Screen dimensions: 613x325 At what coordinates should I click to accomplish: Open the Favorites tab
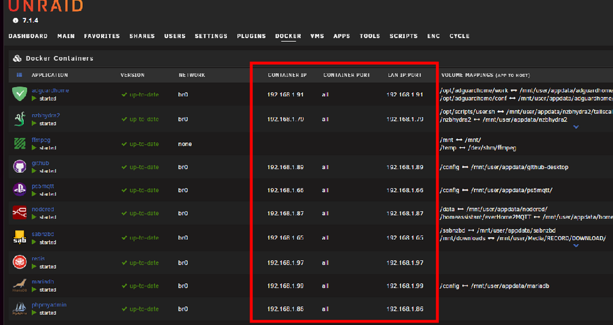point(102,36)
